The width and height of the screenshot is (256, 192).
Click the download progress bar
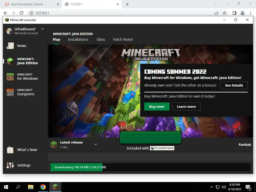point(150,167)
